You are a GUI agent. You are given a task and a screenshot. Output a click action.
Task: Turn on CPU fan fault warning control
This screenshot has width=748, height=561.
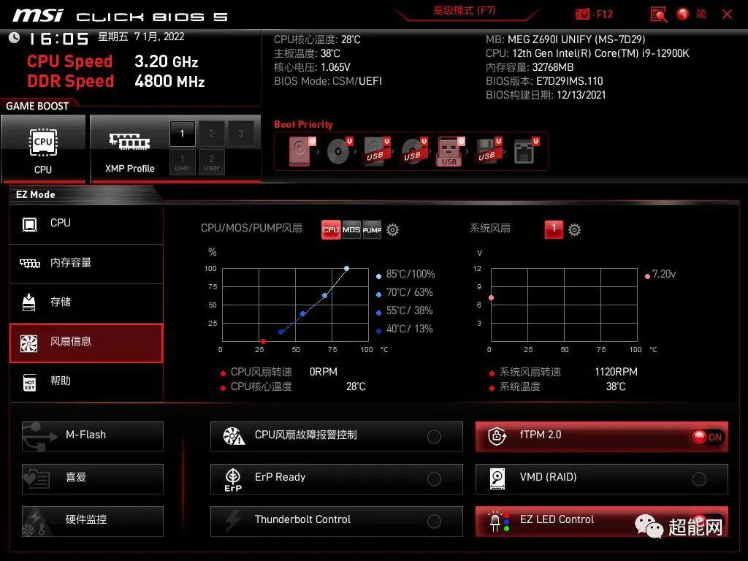click(434, 437)
